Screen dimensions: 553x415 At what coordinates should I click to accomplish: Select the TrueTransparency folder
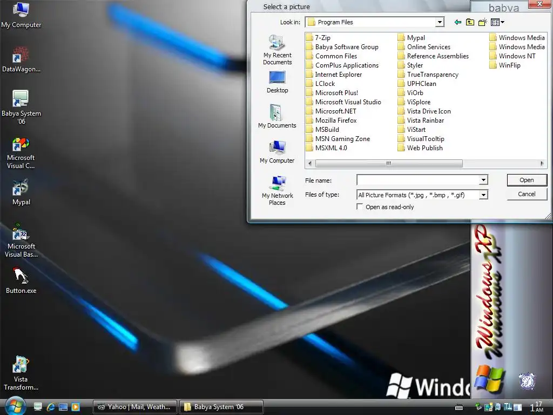coord(428,75)
